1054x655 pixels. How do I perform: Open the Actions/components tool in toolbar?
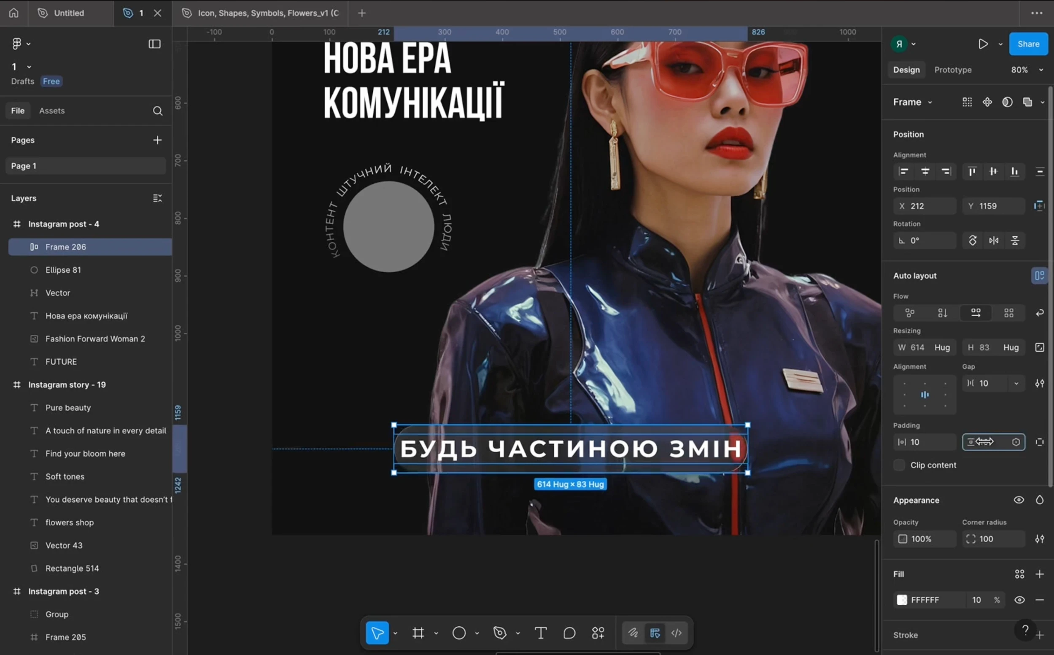(598, 633)
